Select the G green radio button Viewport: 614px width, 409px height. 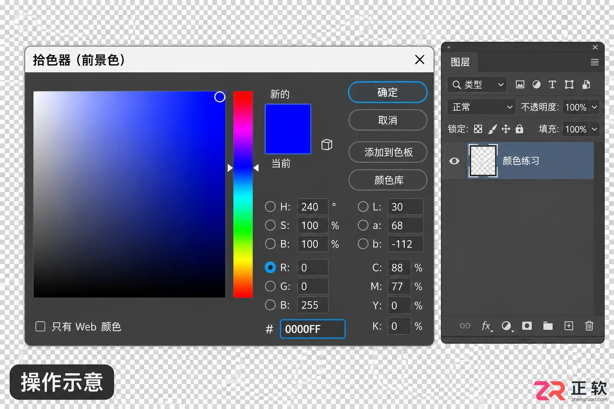pyautogui.click(x=270, y=286)
